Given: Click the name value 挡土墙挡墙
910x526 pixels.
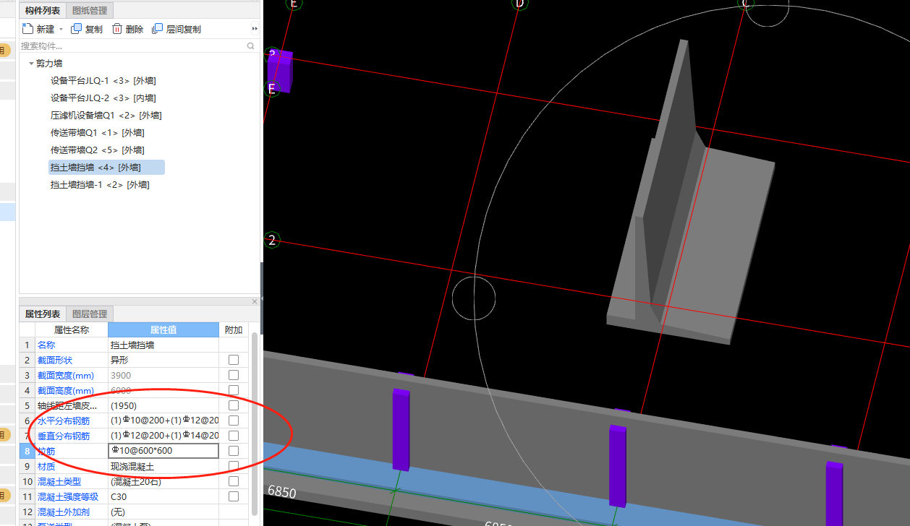Looking at the screenshot, I should [132, 345].
